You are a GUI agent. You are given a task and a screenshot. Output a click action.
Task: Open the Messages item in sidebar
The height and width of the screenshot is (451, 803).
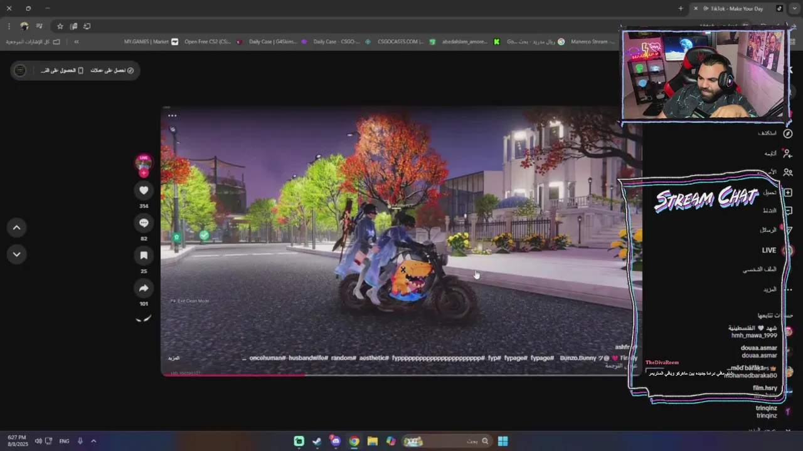click(x=768, y=230)
